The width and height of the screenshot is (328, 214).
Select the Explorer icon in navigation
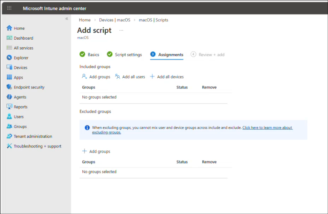9,58
